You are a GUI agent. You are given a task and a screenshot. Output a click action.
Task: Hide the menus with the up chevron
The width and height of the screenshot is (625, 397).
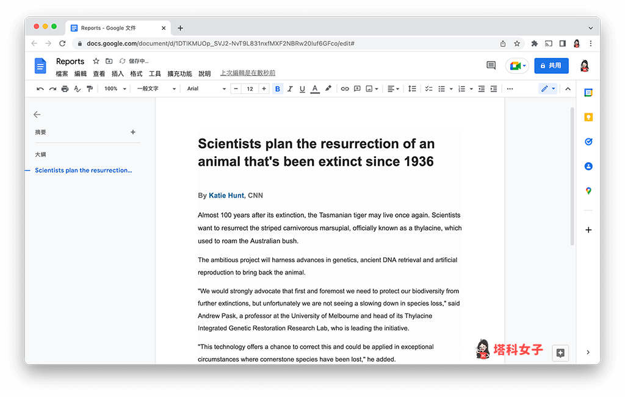(568, 89)
